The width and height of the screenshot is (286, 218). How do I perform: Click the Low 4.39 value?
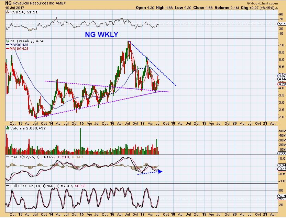(x=183, y=8)
